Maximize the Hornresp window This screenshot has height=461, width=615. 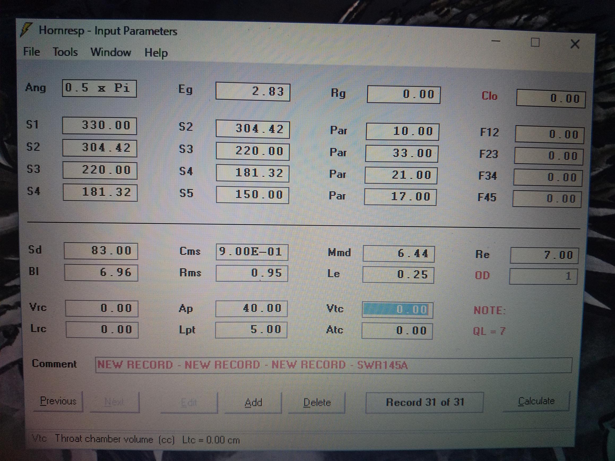coord(535,42)
